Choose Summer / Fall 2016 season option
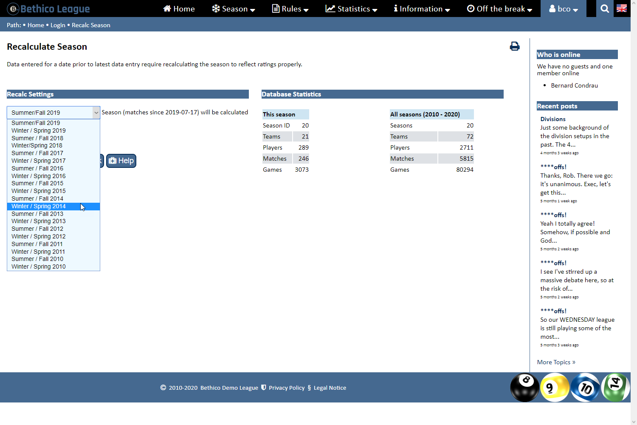Screen dimensions: 637x425 (37, 168)
